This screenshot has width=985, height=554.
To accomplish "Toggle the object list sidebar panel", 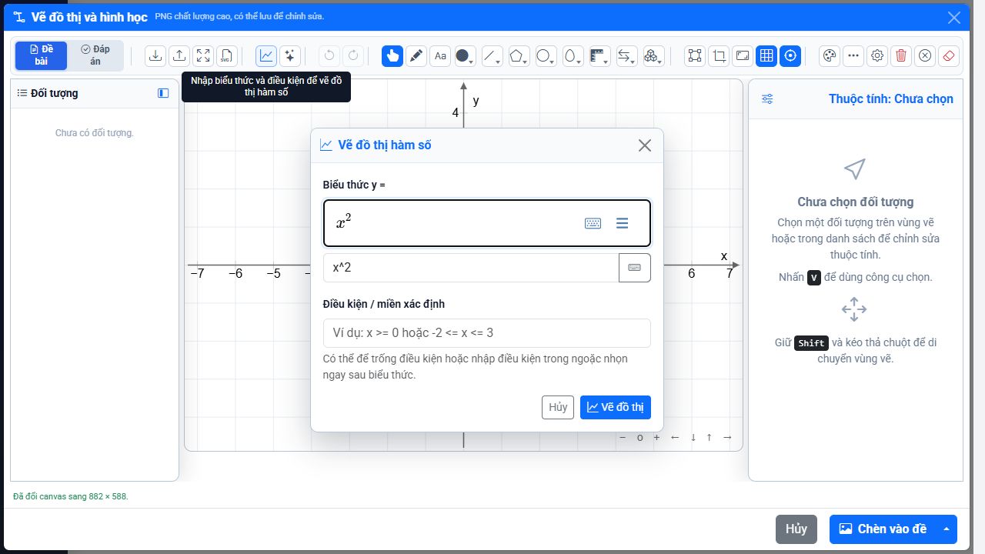I will click(163, 93).
